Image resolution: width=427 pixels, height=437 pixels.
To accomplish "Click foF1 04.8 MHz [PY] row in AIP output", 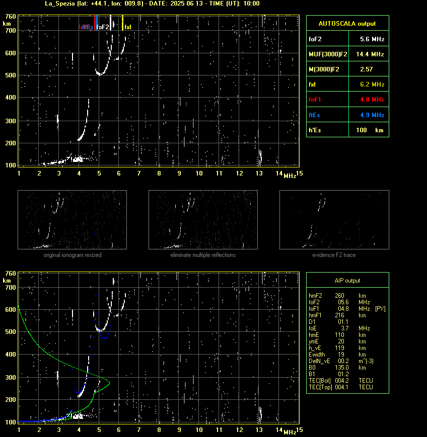I will point(347,309).
